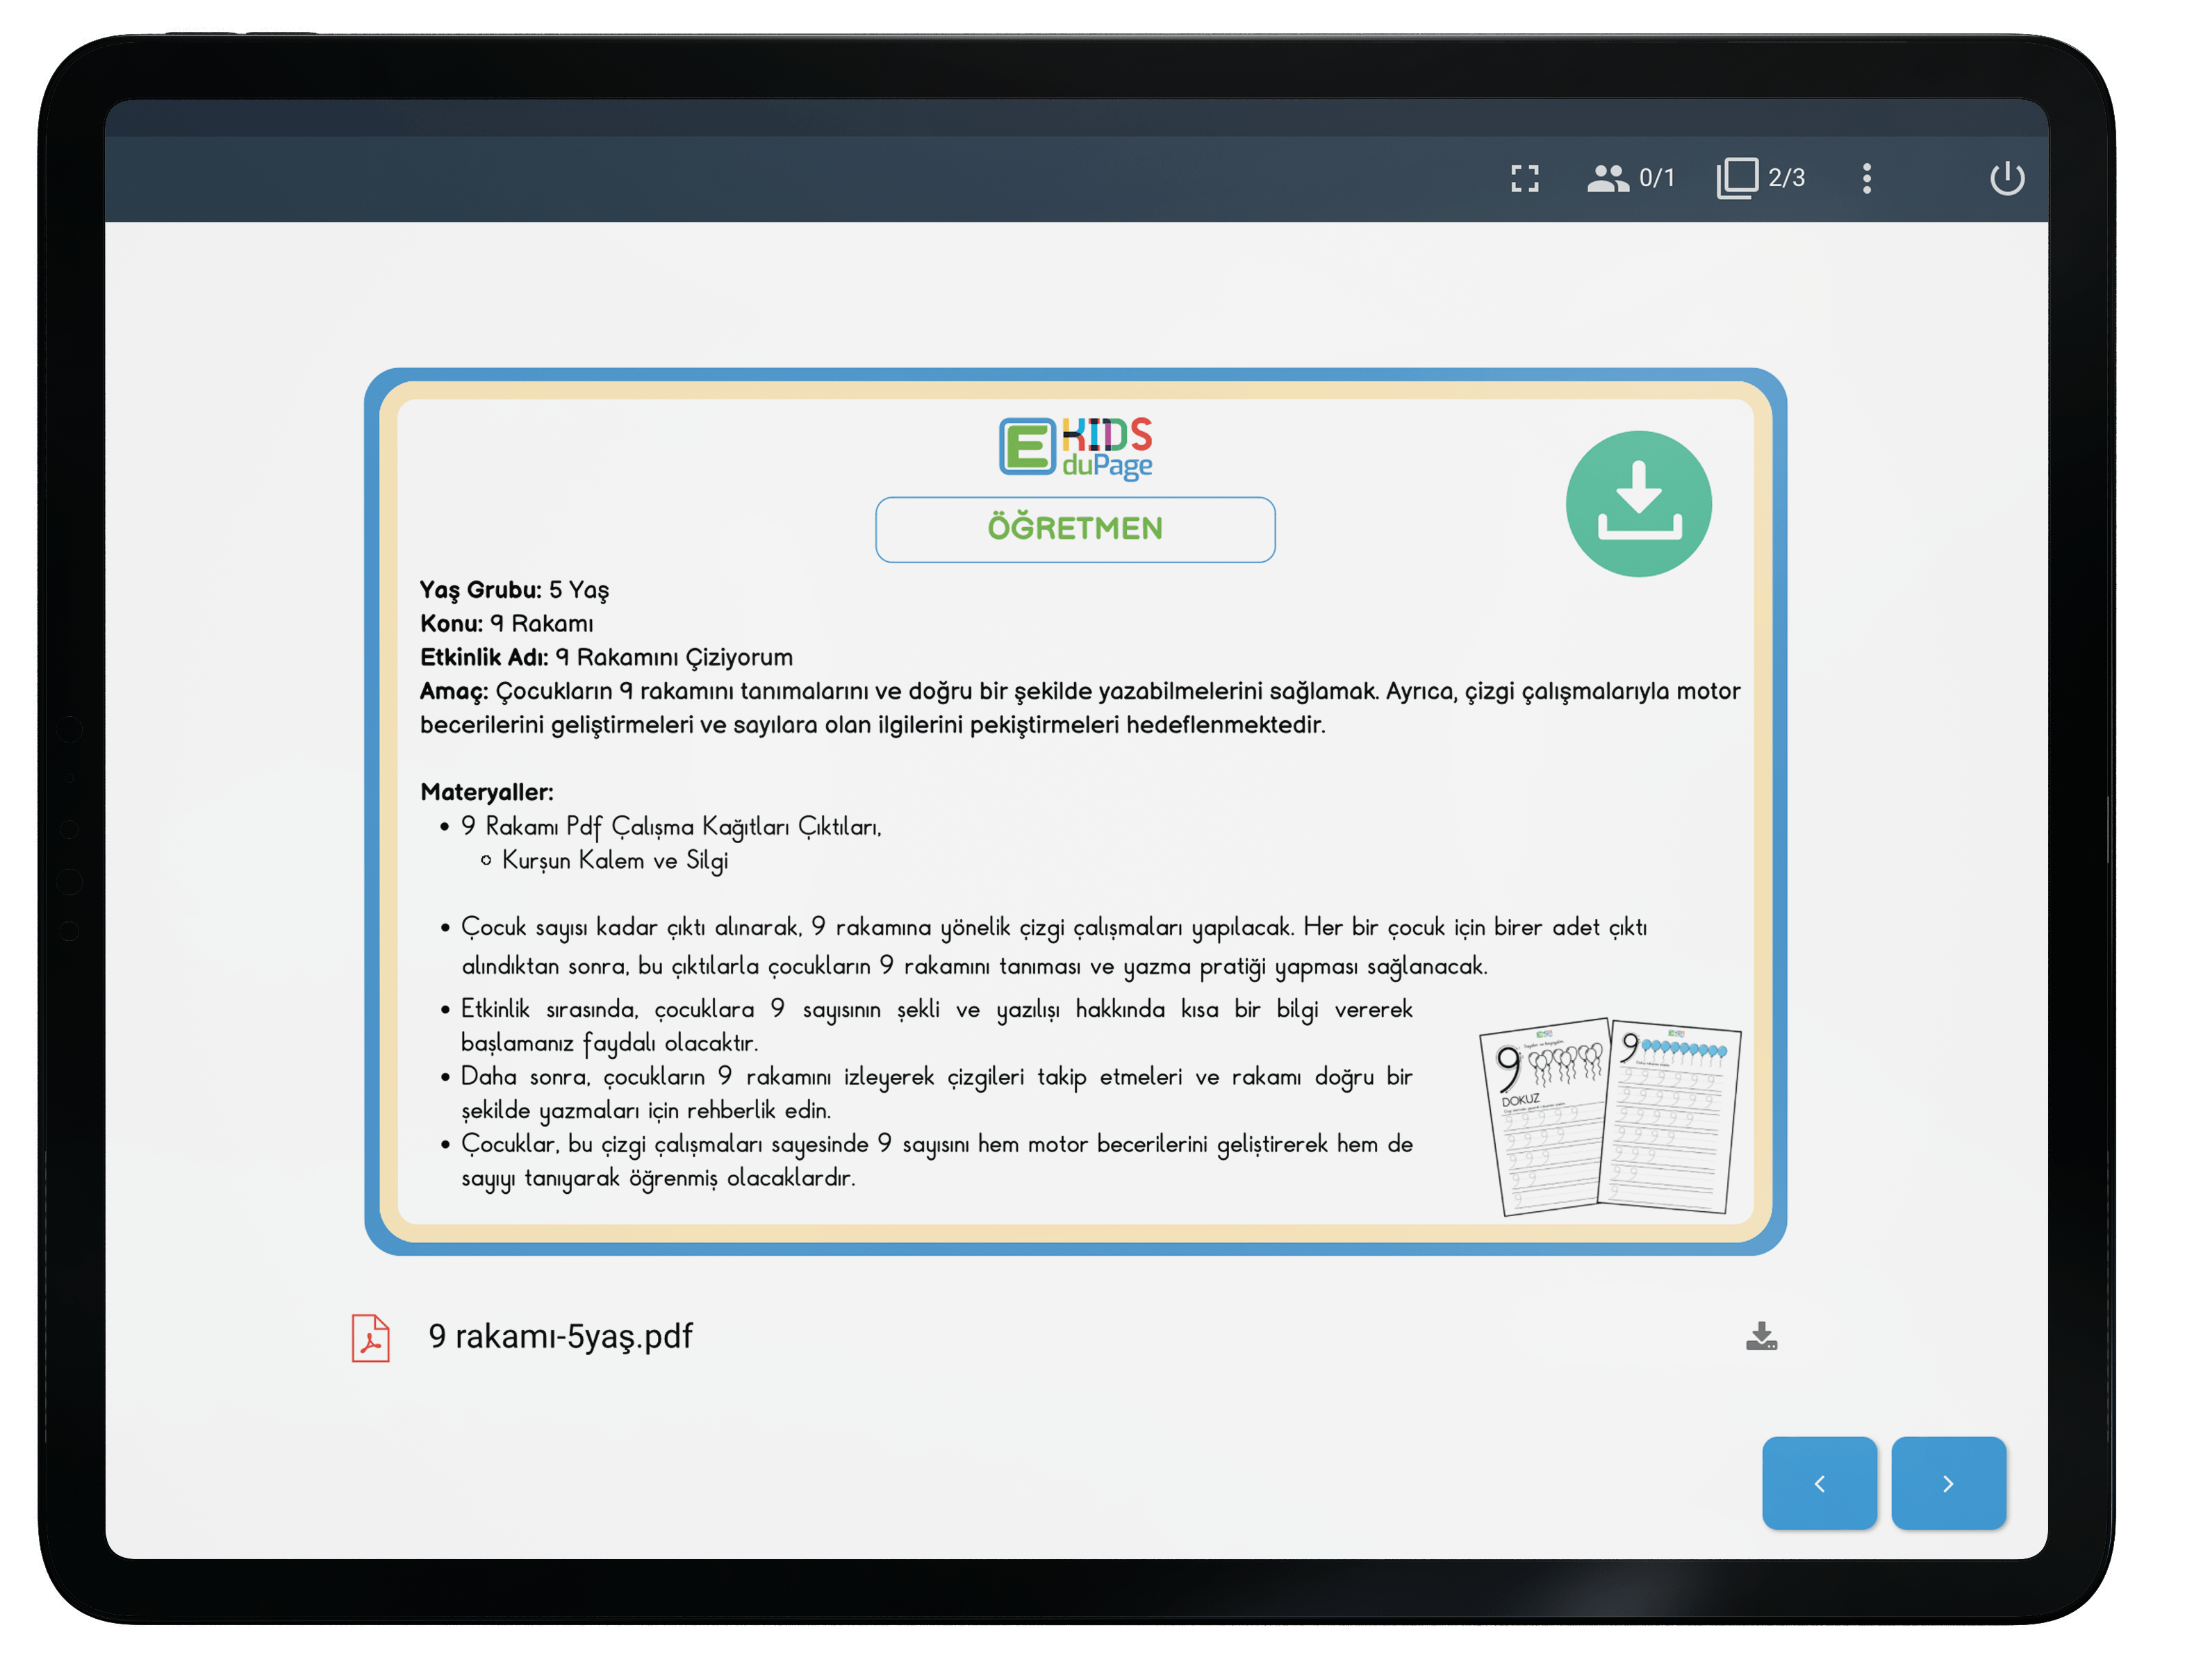The height and width of the screenshot is (1680, 2185).
Task: Click the EKIDS duPage logo
Action: (x=1075, y=447)
